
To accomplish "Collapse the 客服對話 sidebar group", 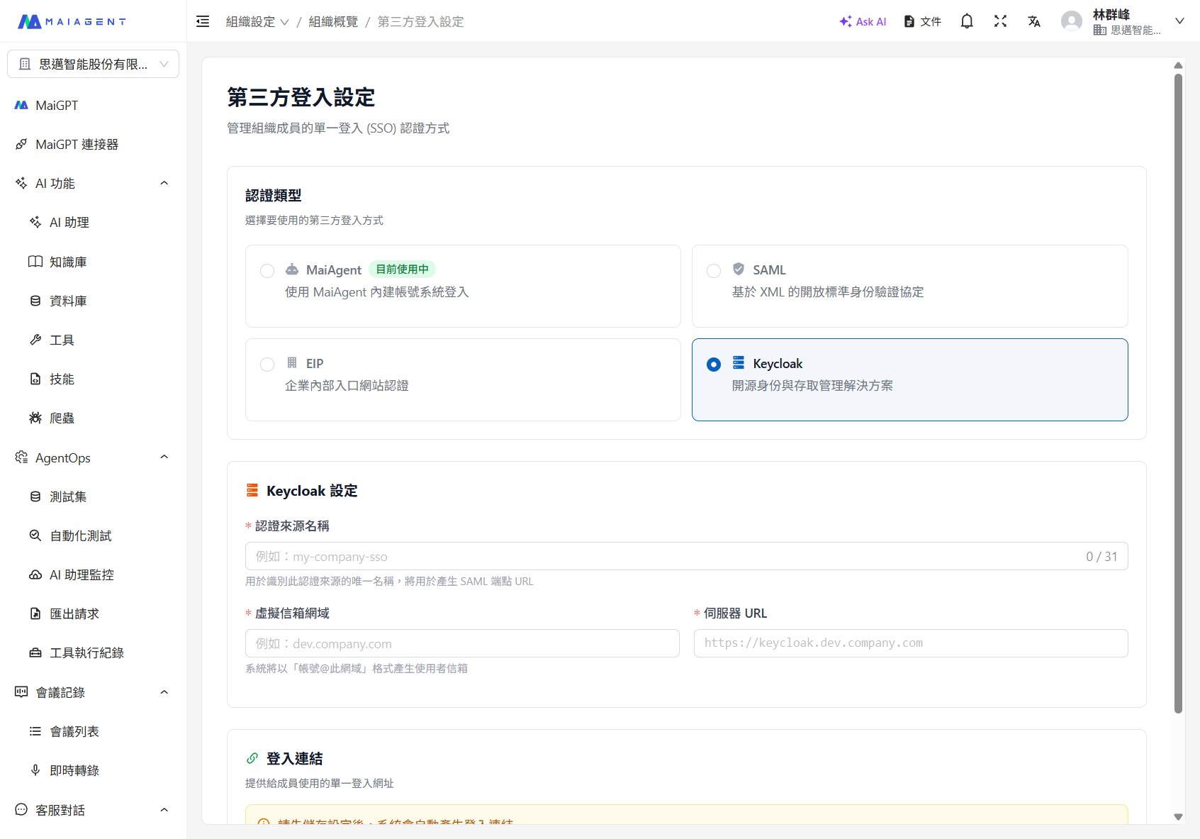I will [x=164, y=810].
